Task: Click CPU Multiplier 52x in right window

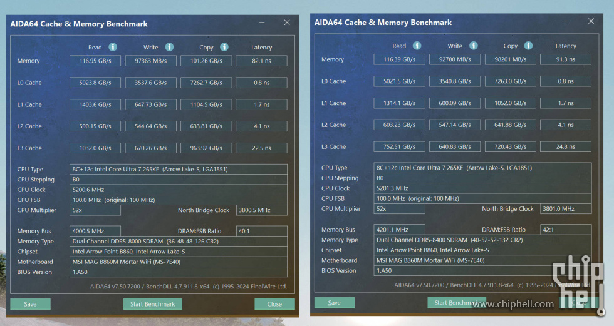Action: (400, 209)
